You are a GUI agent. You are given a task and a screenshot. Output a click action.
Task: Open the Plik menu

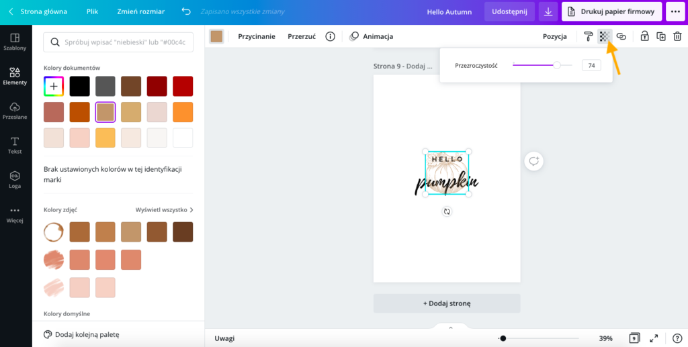92,12
